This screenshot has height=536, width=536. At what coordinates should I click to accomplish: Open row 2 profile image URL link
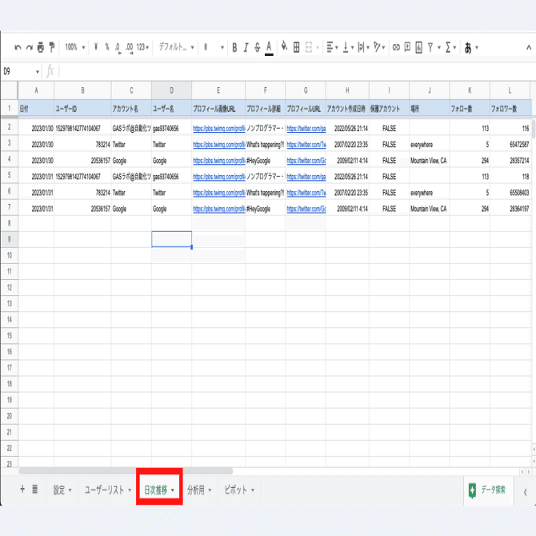(x=218, y=129)
